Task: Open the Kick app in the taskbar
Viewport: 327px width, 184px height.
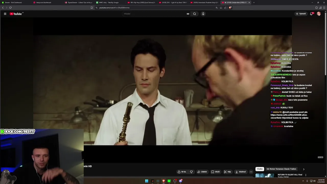Action: tap(169, 181)
